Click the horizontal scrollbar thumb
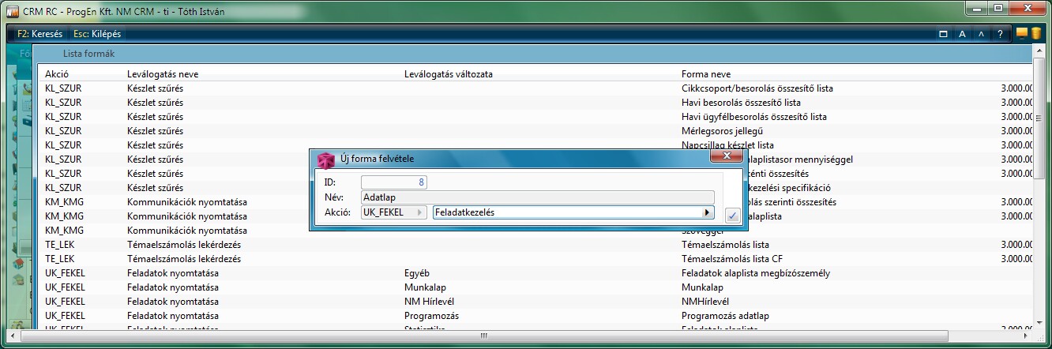 [484, 336]
